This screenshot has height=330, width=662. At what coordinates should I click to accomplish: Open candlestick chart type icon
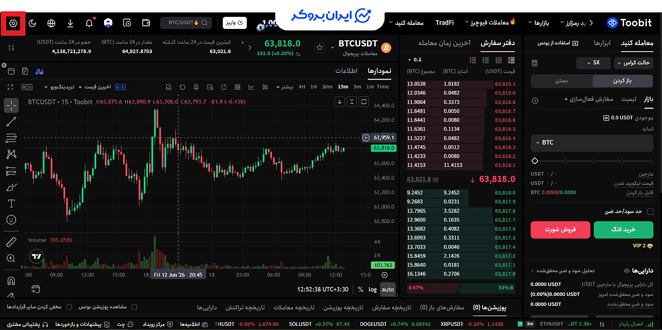265,87
